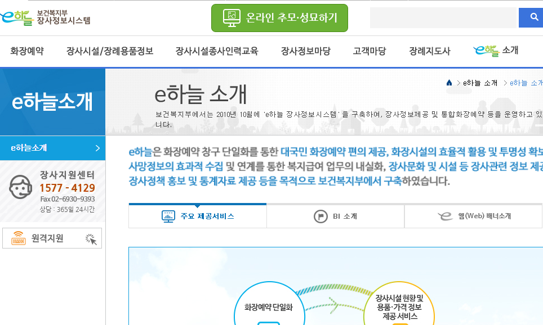The width and height of the screenshot is (543, 325).
Task: Click the e logo icon on 웹 배너소개 tab
Action: [446, 216]
